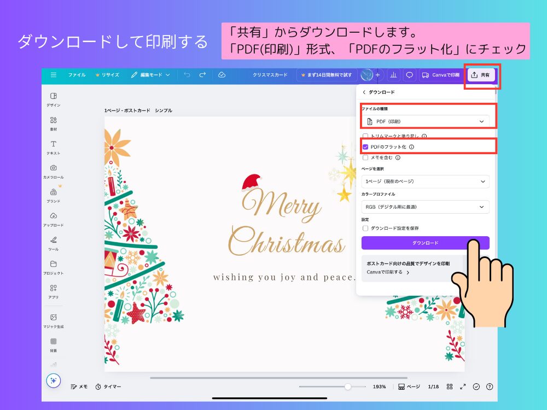The image size is (547, 410).
Task: Uncheck PDFのフラット化
Action: click(x=366, y=147)
